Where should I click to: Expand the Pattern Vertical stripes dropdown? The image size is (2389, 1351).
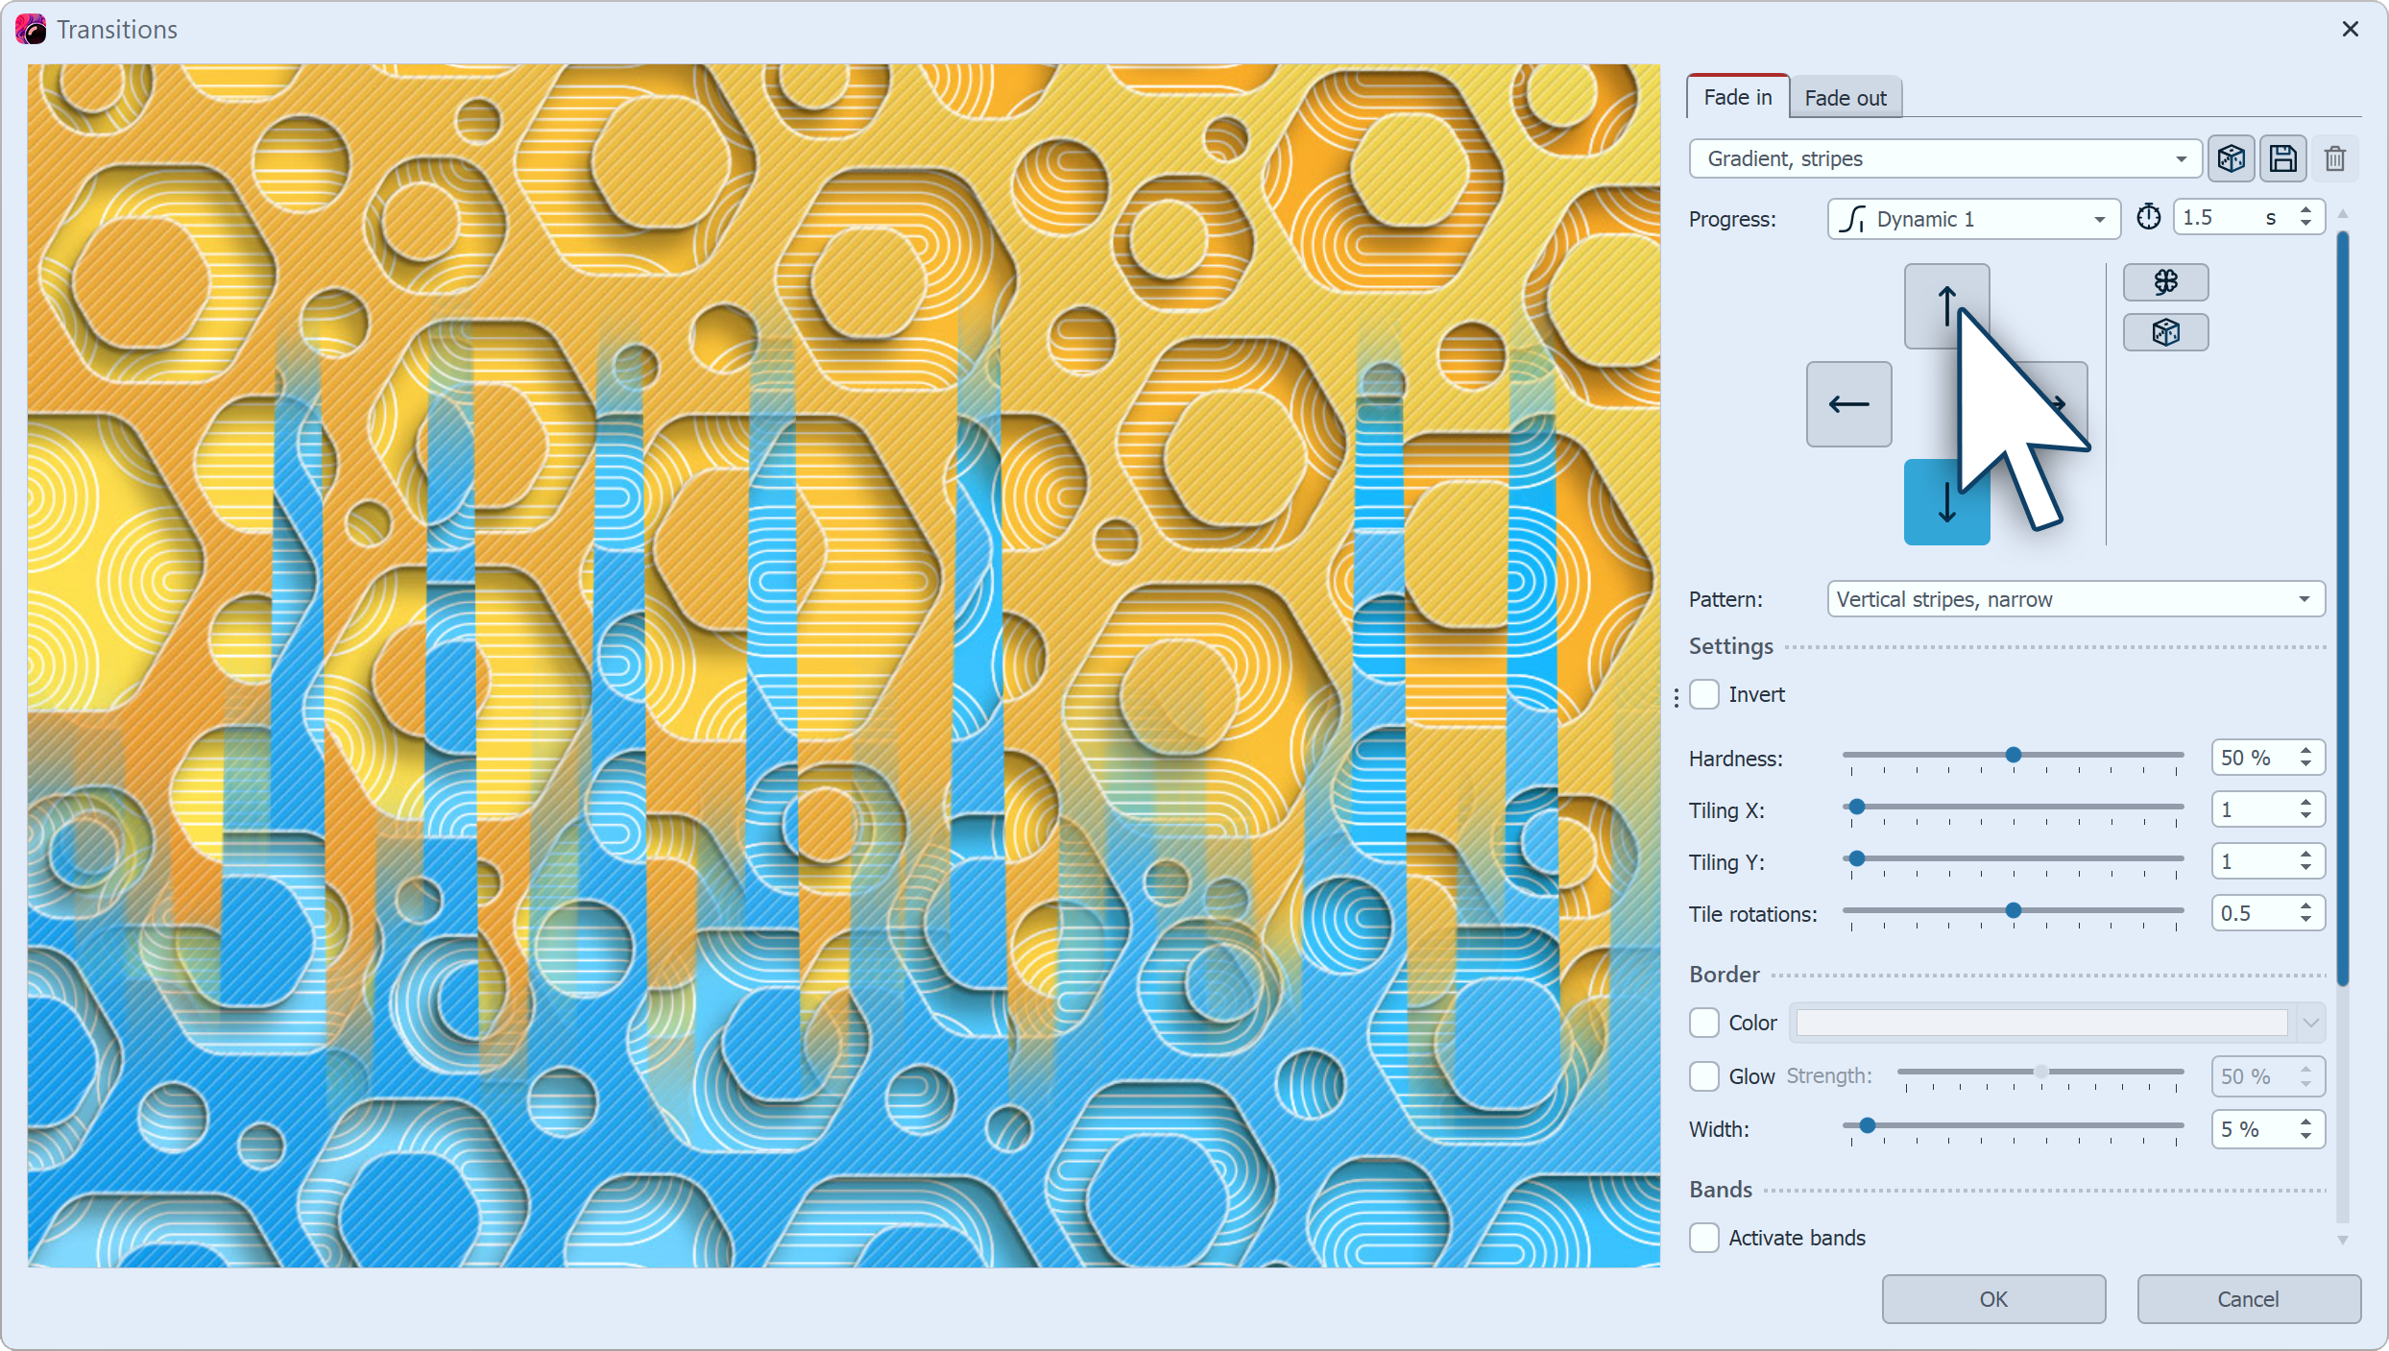click(2075, 599)
